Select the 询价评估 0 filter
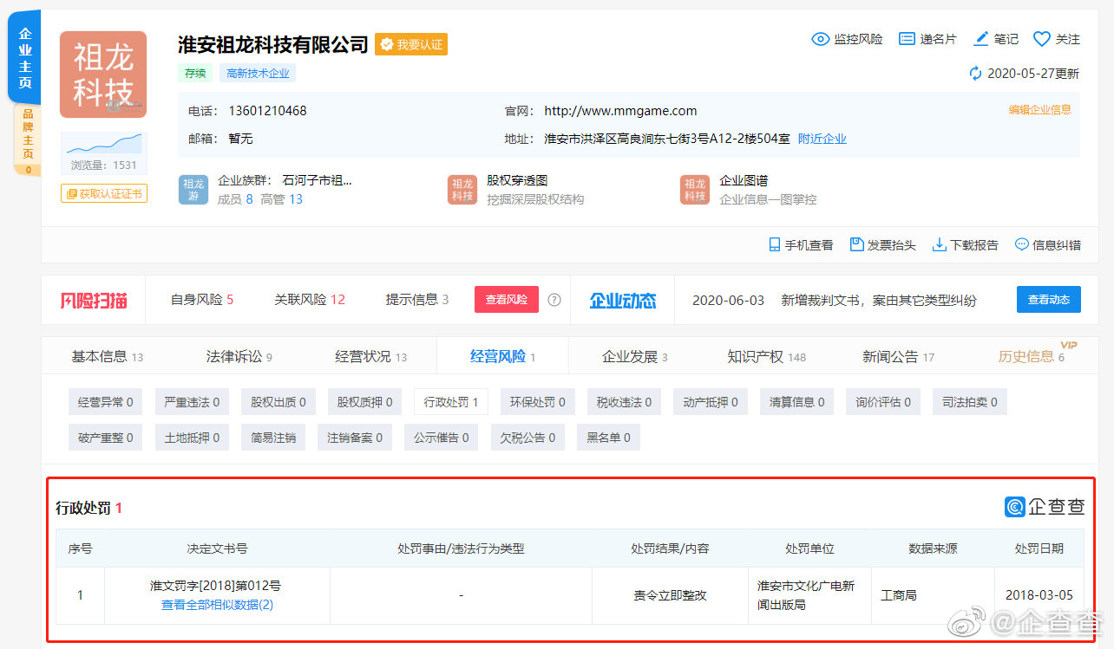 (883, 402)
